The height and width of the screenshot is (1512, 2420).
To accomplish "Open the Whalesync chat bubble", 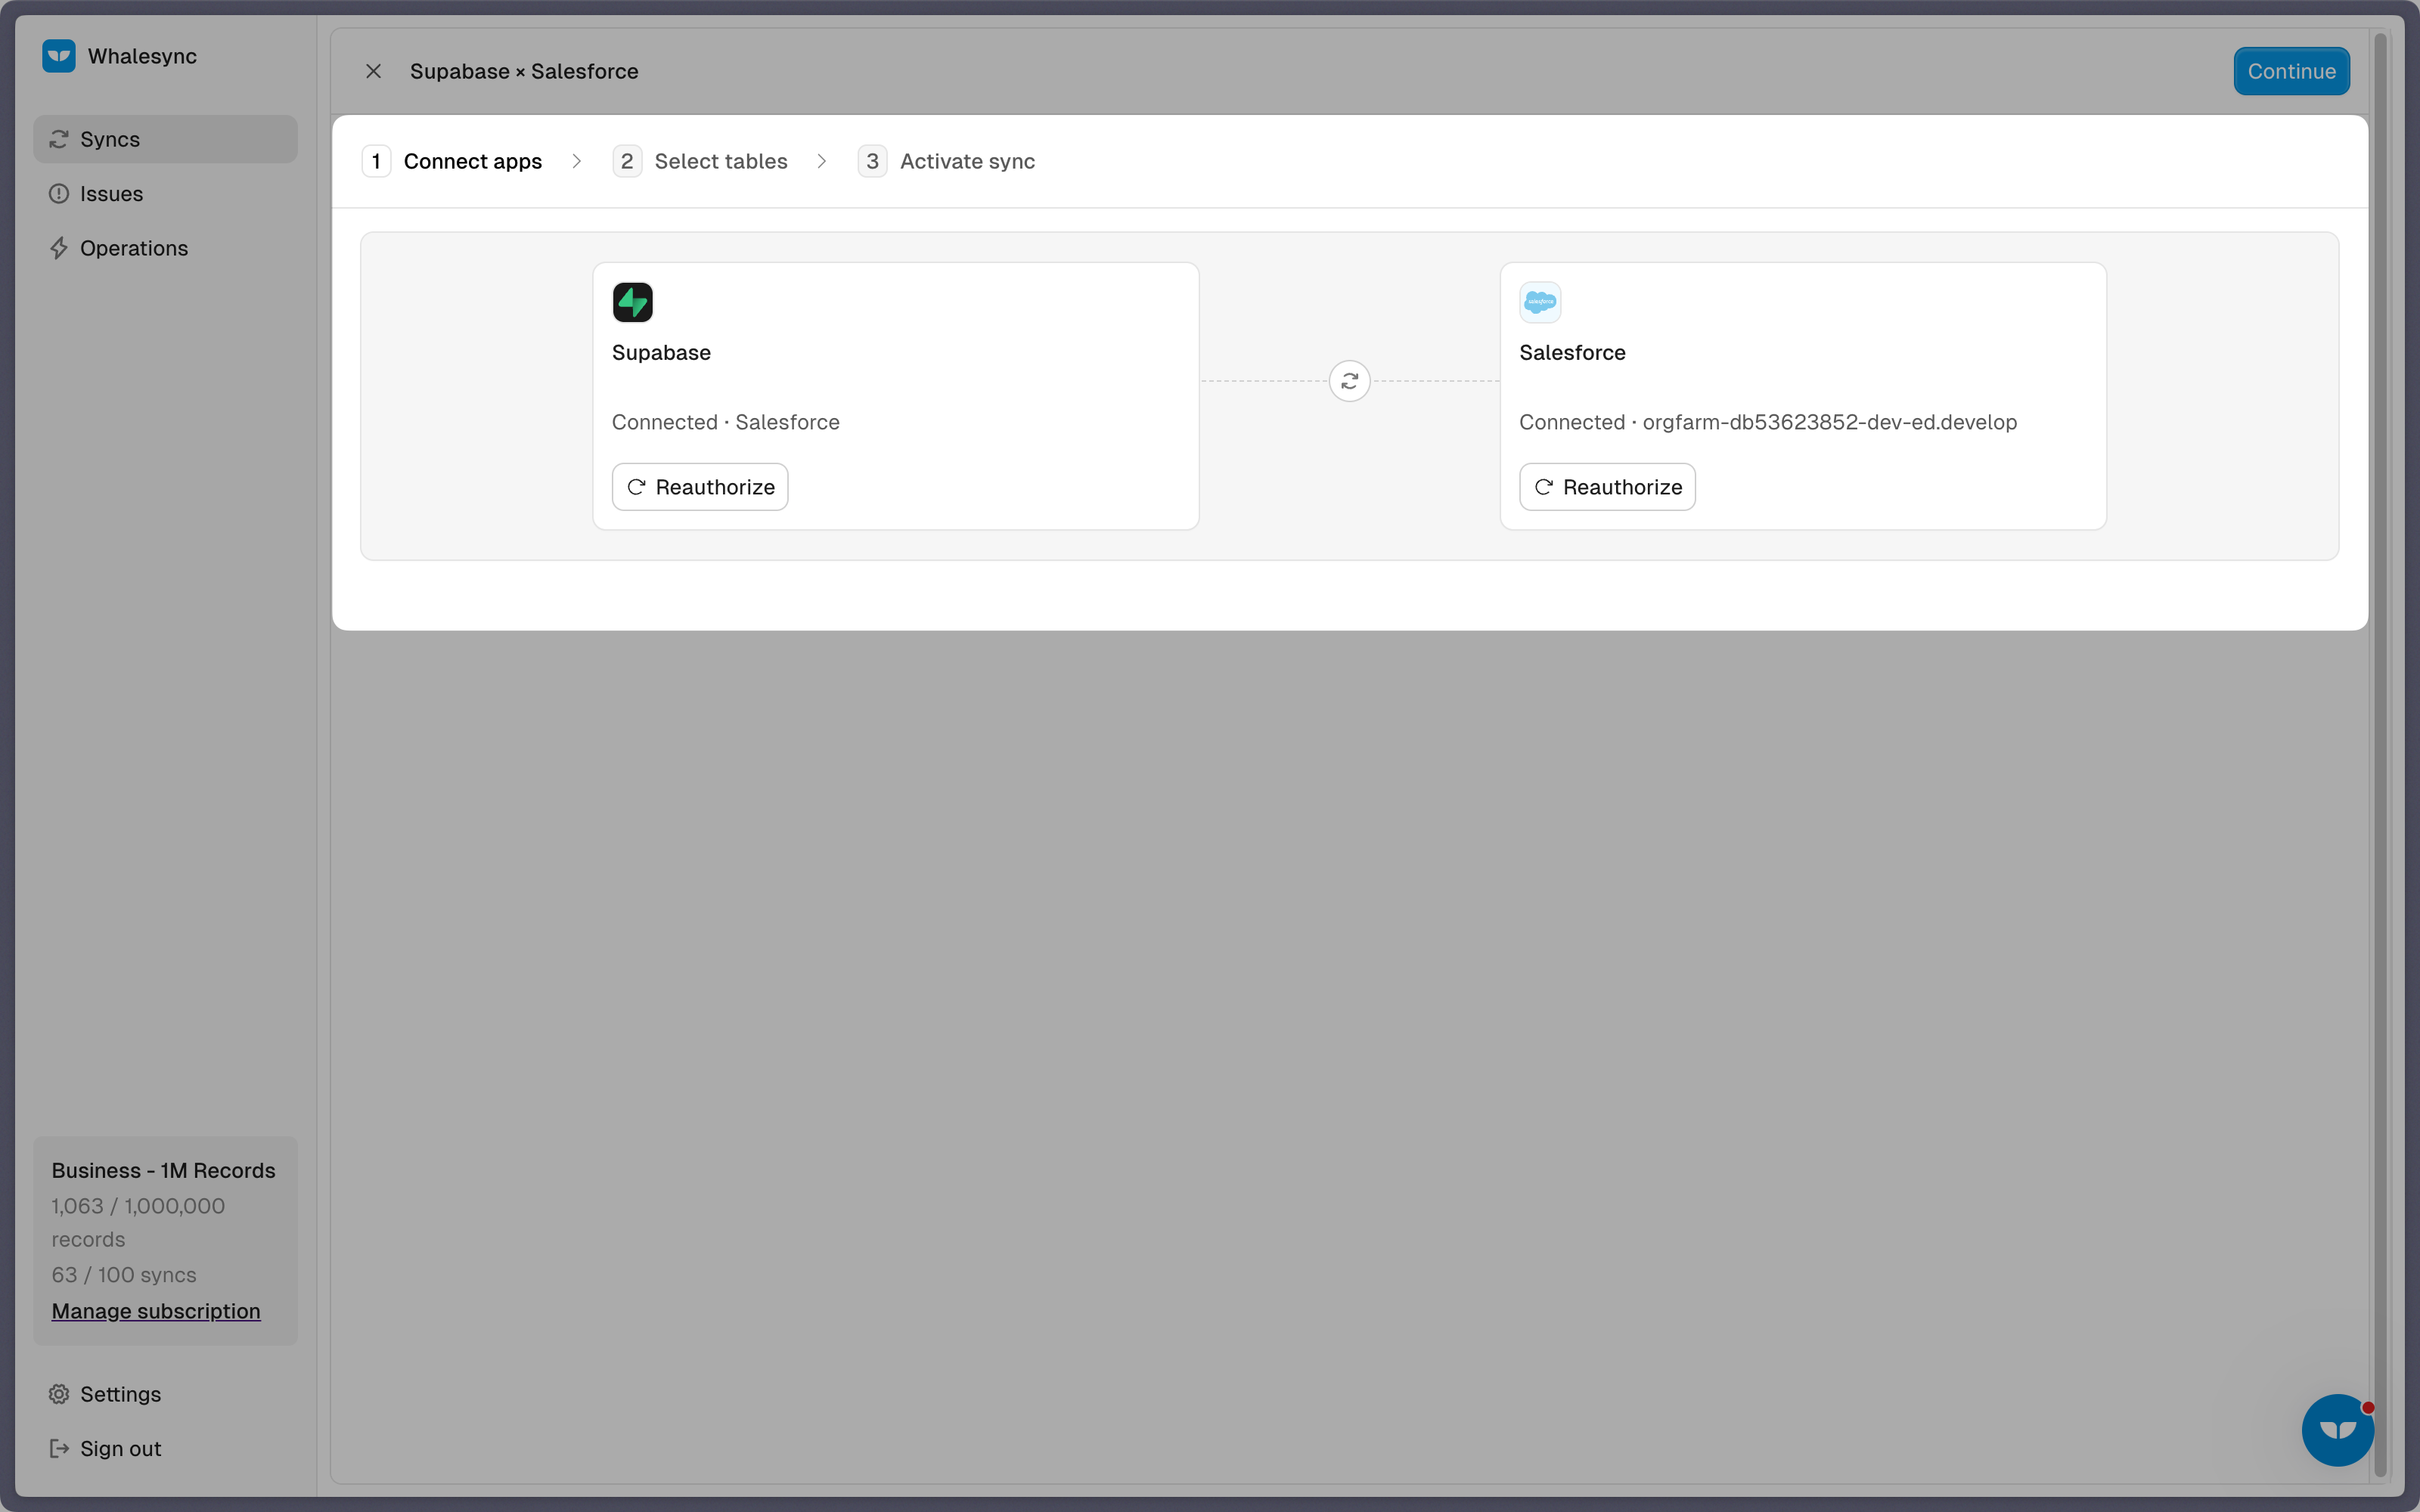I will (2337, 1430).
